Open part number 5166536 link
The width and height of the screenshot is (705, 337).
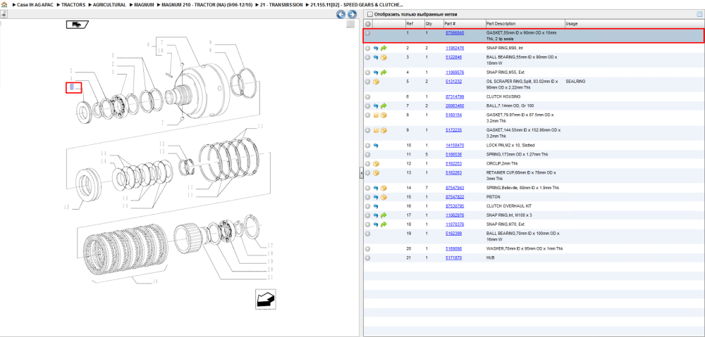pos(453,154)
